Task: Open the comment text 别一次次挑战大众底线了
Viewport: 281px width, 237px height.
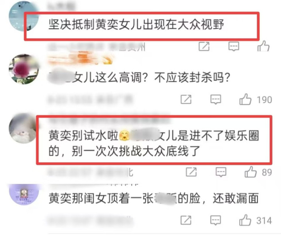Action: (136, 151)
